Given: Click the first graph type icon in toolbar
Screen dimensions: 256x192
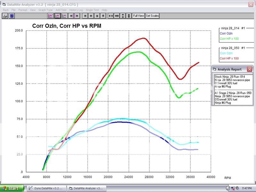Looking at the screenshot, I should (x=50, y=15).
